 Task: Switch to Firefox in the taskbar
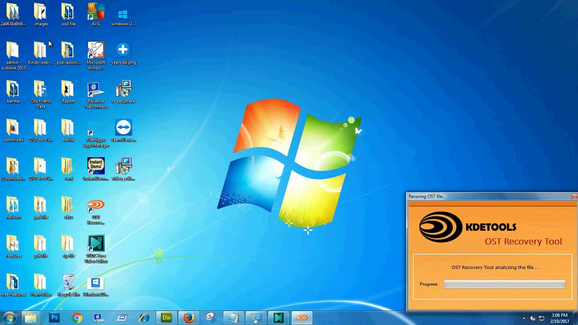[189, 318]
